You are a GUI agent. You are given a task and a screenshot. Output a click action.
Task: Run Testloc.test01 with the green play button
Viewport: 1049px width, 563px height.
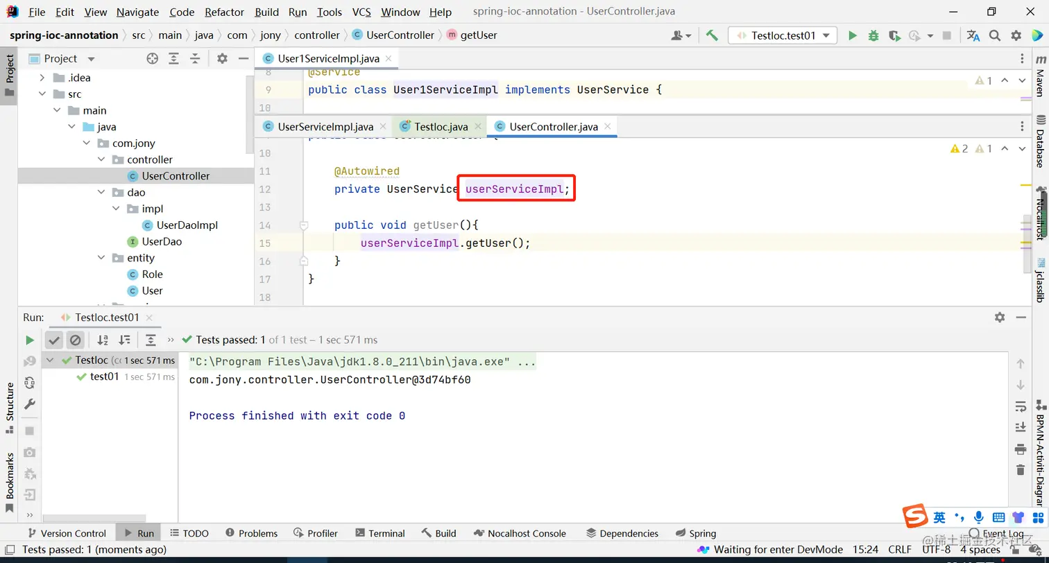click(853, 35)
